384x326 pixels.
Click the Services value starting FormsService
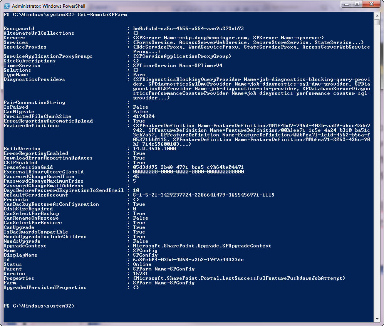(248, 42)
